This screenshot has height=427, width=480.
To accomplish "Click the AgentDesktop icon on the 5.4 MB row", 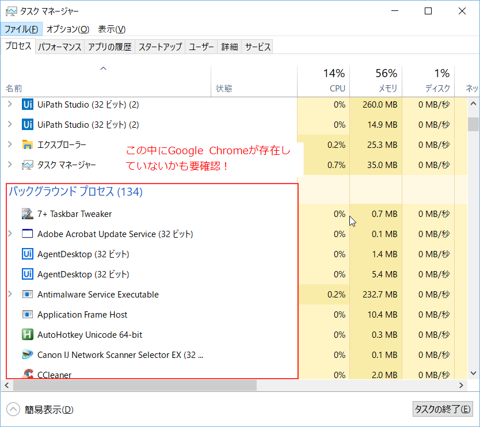I will [x=28, y=274].
